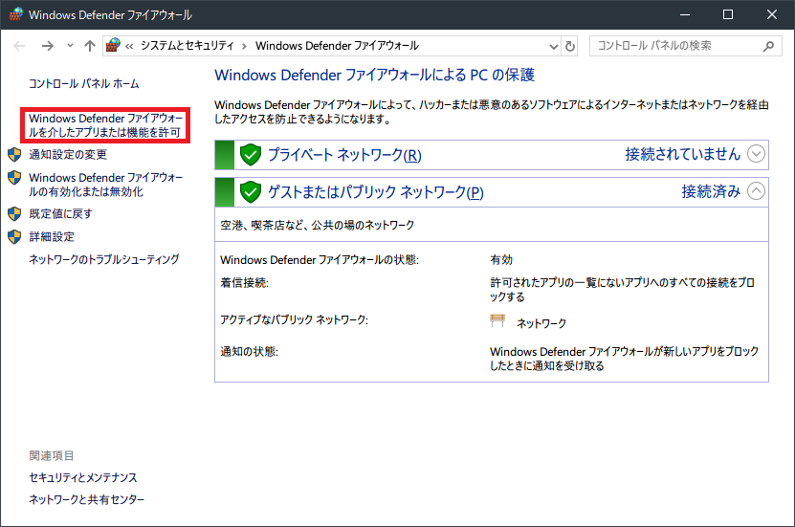Expand the address bar history dropdown

click(554, 47)
